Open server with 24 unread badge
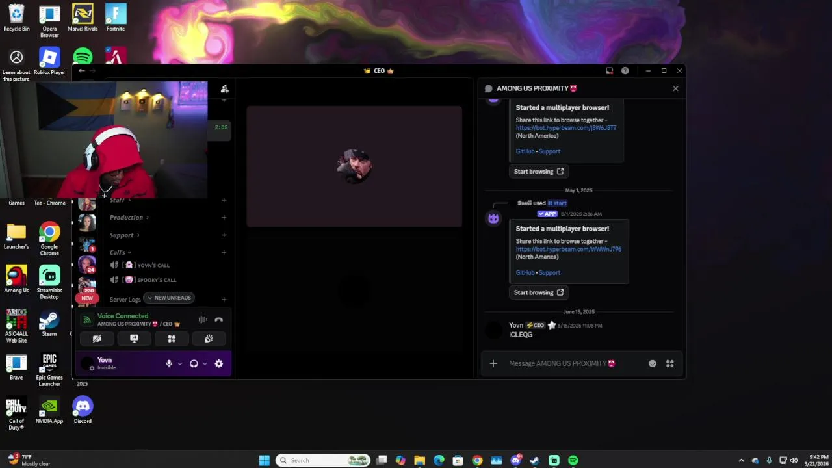This screenshot has height=468, width=832. click(x=87, y=265)
